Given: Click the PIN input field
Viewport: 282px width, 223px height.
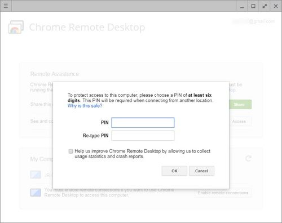Looking at the screenshot, I should point(143,123).
